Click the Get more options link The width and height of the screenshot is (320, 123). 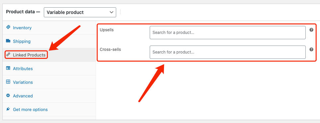tap(30, 109)
